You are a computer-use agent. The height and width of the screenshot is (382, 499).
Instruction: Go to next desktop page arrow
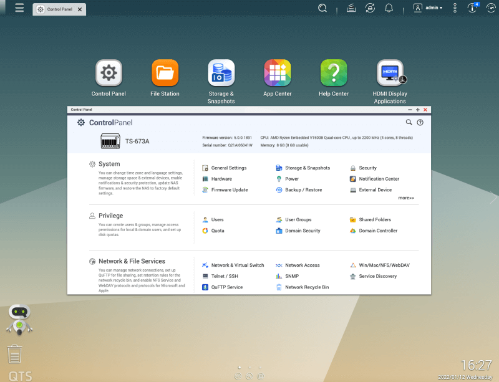pos(493,198)
